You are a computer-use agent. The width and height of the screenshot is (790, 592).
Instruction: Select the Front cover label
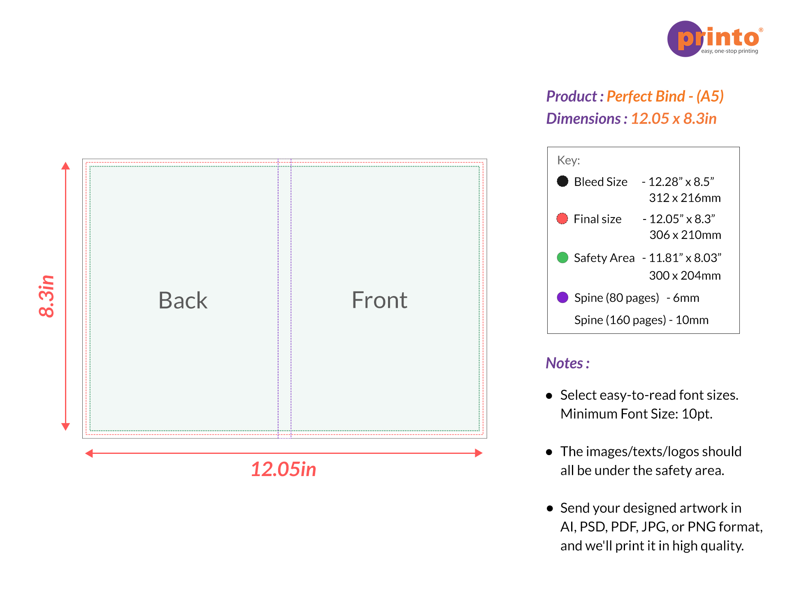point(379,300)
